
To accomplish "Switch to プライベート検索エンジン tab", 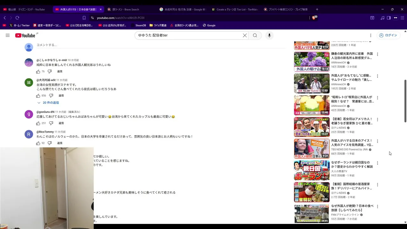I will pyautogui.click(x=287, y=10).
